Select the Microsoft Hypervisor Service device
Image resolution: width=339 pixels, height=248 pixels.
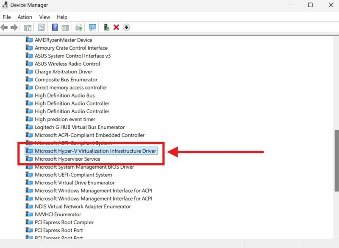tap(67, 159)
